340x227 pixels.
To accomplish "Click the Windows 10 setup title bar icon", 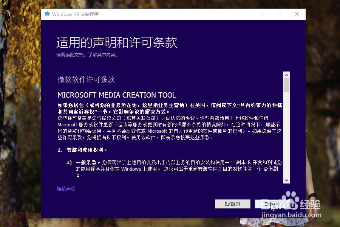I will [x=47, y=14].
